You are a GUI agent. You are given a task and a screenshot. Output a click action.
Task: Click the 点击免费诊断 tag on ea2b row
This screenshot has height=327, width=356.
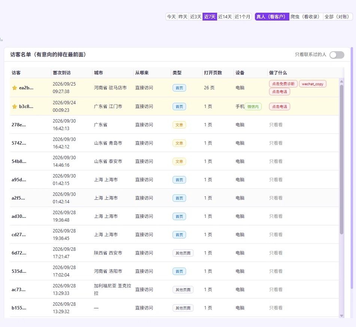click(x=283, y=84)
